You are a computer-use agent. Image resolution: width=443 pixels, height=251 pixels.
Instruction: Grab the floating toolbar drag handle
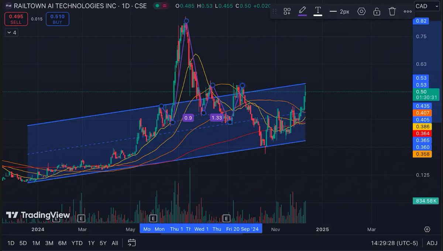[x=274, y=11]
